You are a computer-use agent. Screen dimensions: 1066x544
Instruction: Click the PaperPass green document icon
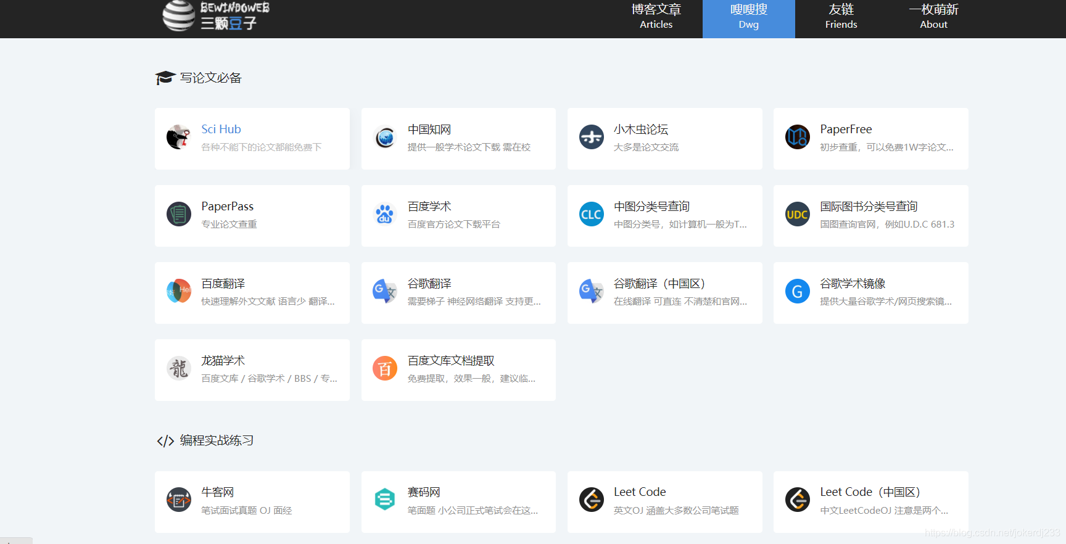click(179, 214)
